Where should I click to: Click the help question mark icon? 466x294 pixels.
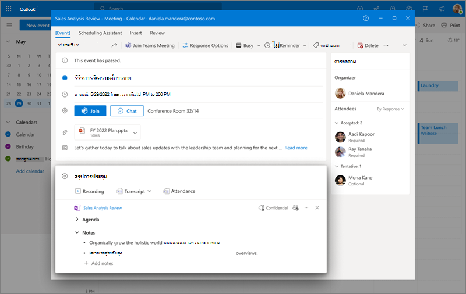coord(366,19)
